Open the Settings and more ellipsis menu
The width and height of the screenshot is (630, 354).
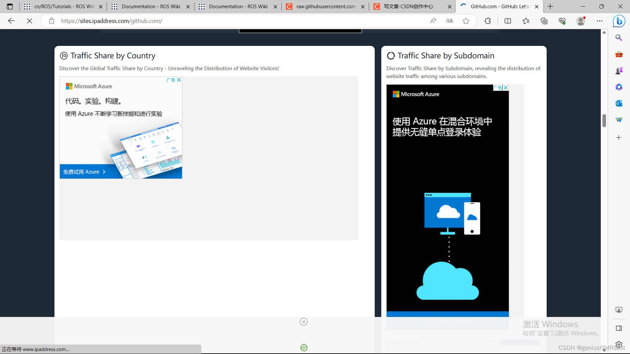(599, 21)
